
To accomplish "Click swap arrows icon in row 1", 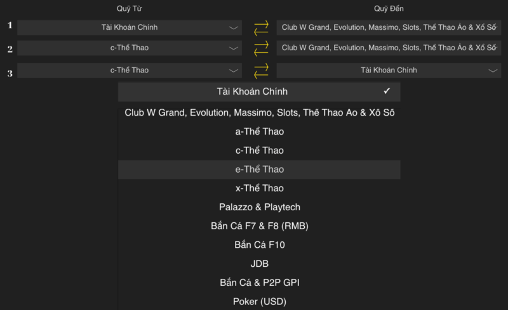I will click(261, 28).
